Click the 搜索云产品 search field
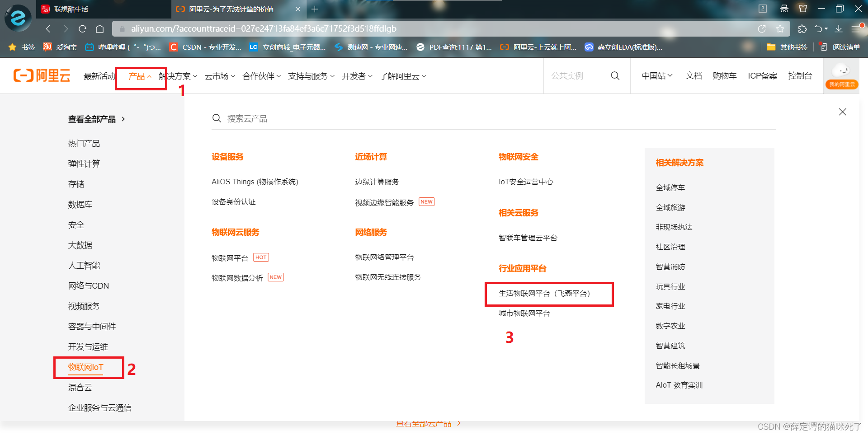868x435 pixels. pyautogui.click(x=493, y=119)
